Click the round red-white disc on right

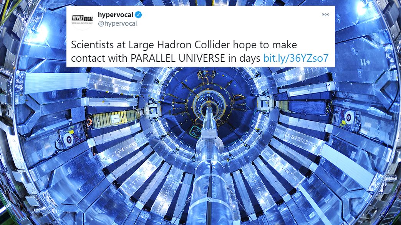pos(349,118)
